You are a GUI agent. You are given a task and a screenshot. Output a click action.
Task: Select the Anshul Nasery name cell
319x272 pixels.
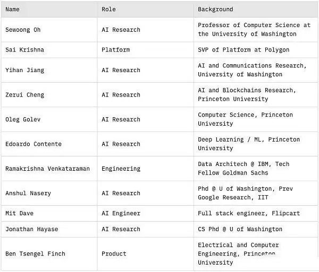[x=28, y=193]
